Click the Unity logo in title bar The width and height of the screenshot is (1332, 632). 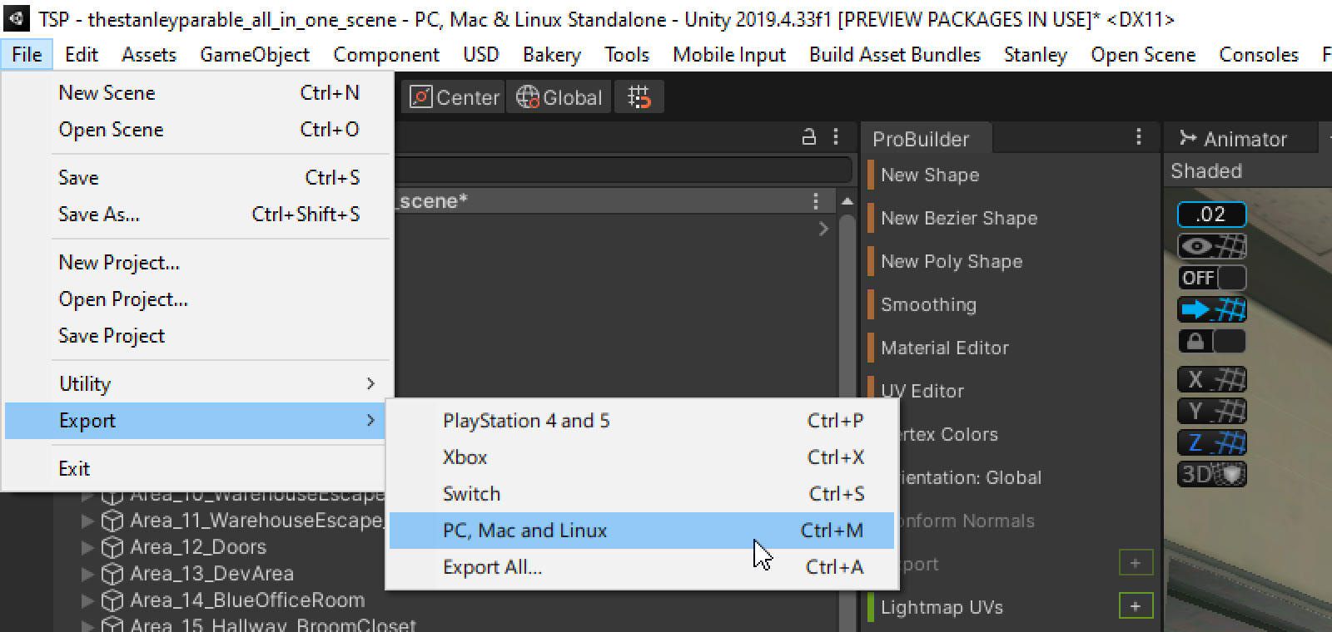tap(17, 18)
